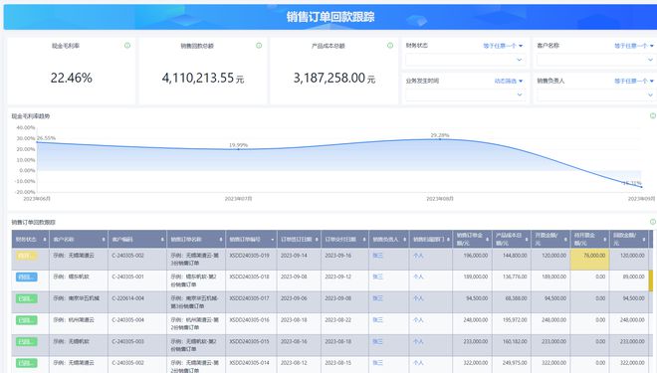Click order number XSDD240305-016

pyautogui.click(x=249, y=320)
